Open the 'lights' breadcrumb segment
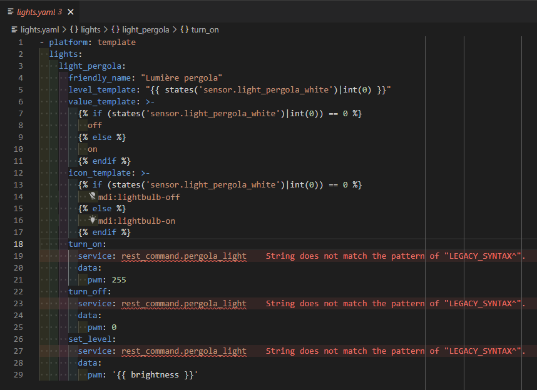Viewport: 537px width, 390px height. (x=90, y=30)
